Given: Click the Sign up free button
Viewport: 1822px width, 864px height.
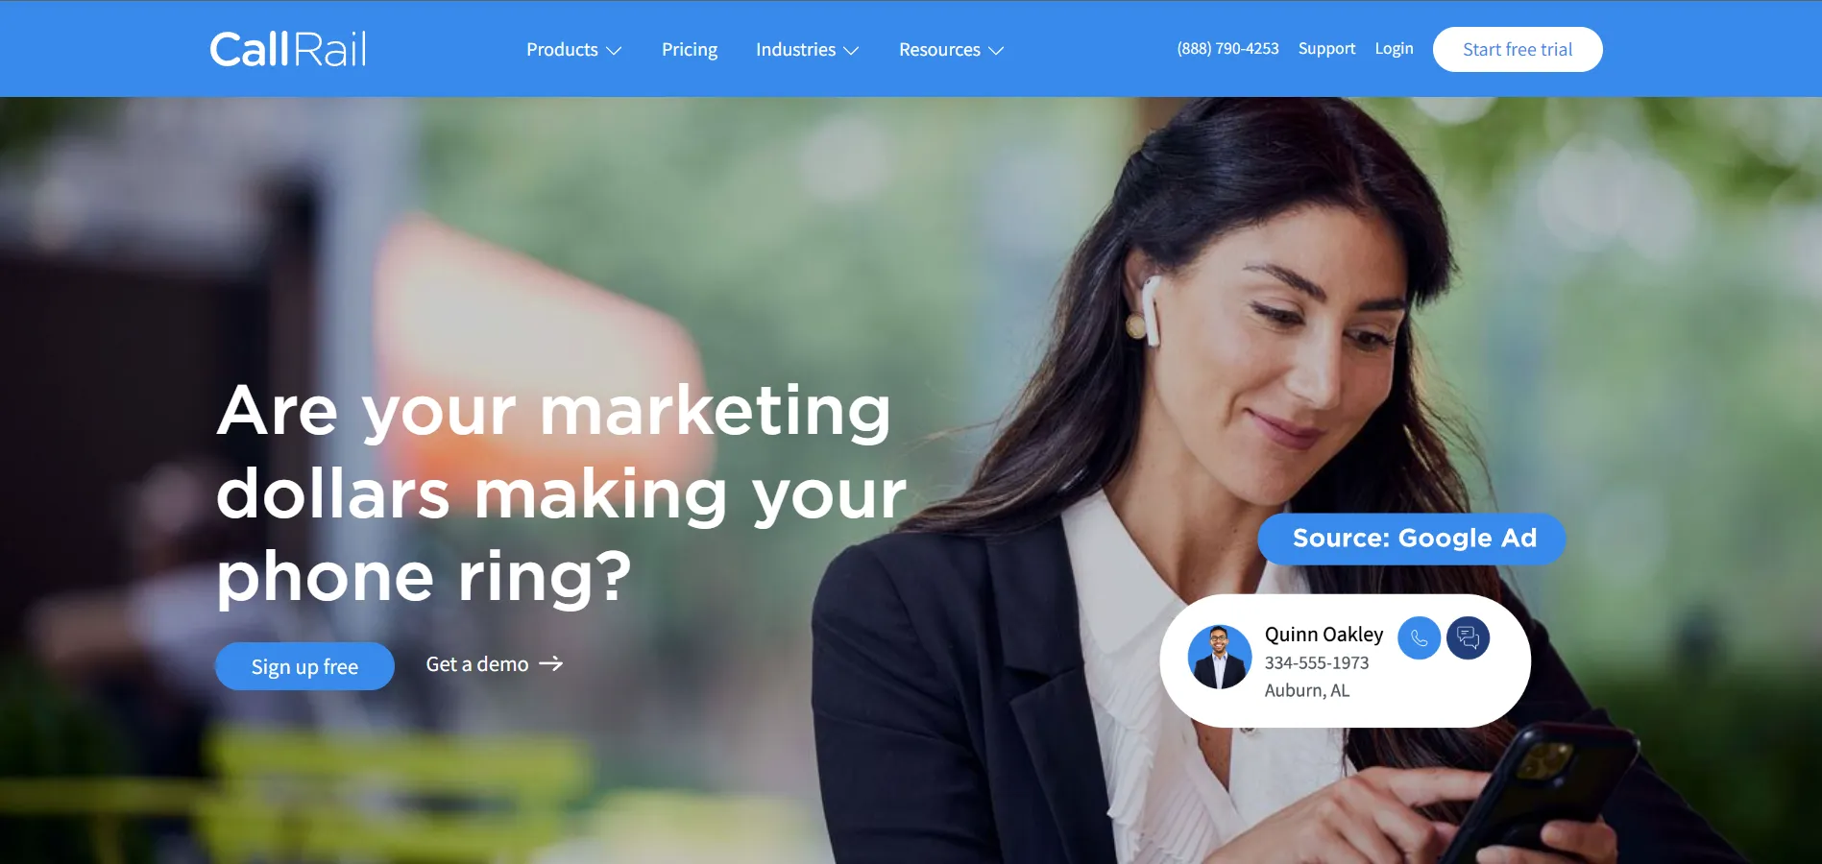Looking at the screenshot, I should [x=304, y=666].
